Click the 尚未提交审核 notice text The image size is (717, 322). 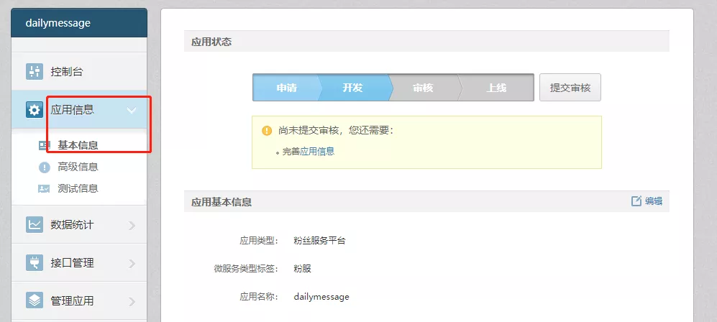336,131
